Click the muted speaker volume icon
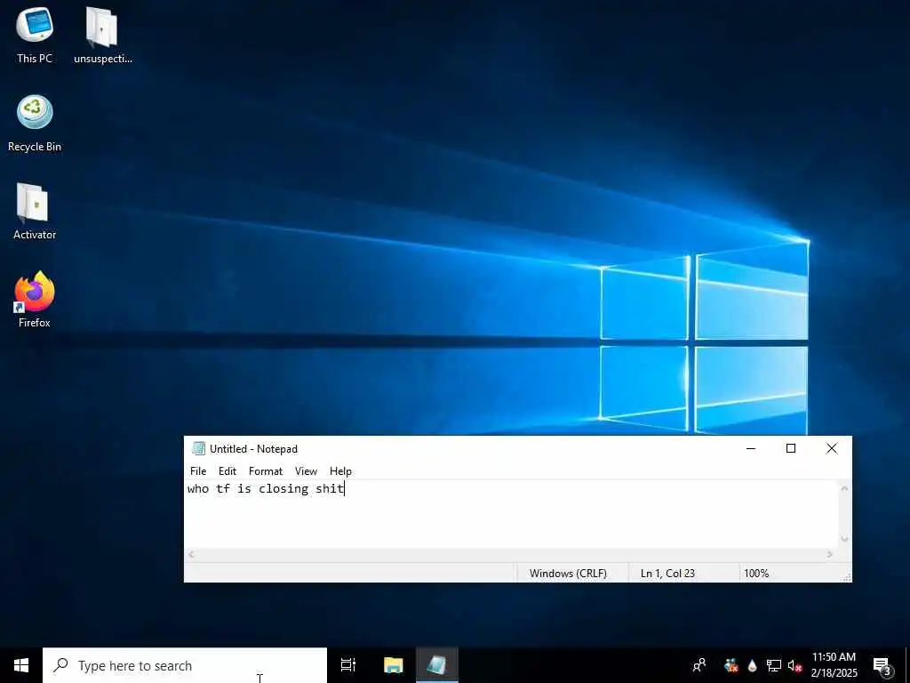Screen dimensions: 910x683 pyautogui.click(x=794, y=665)
